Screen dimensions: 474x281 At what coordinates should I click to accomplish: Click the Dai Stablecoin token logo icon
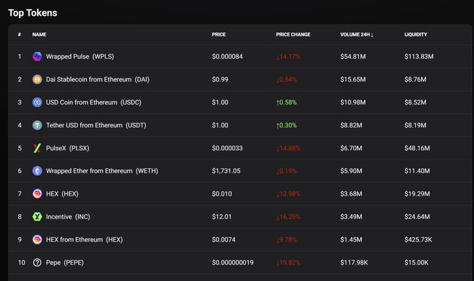tap(37, 79)
